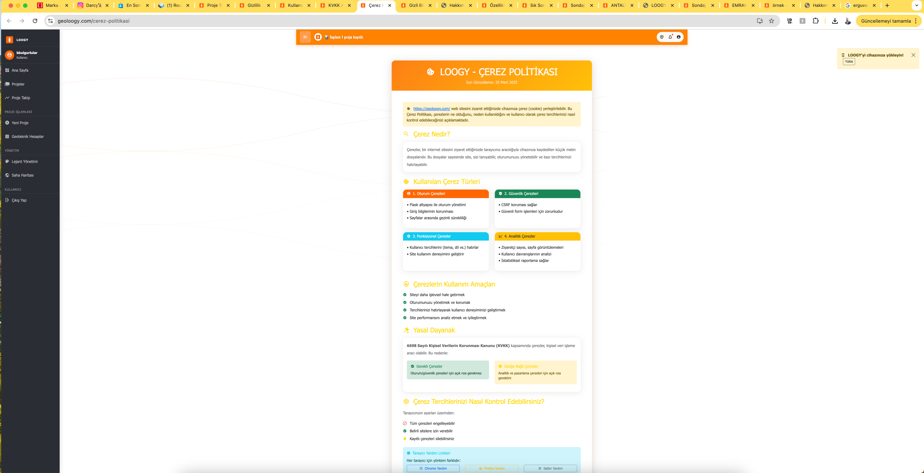The image size is (924, 473).
Task: Open the user profile account icon
Action: (x=678, y=37)
